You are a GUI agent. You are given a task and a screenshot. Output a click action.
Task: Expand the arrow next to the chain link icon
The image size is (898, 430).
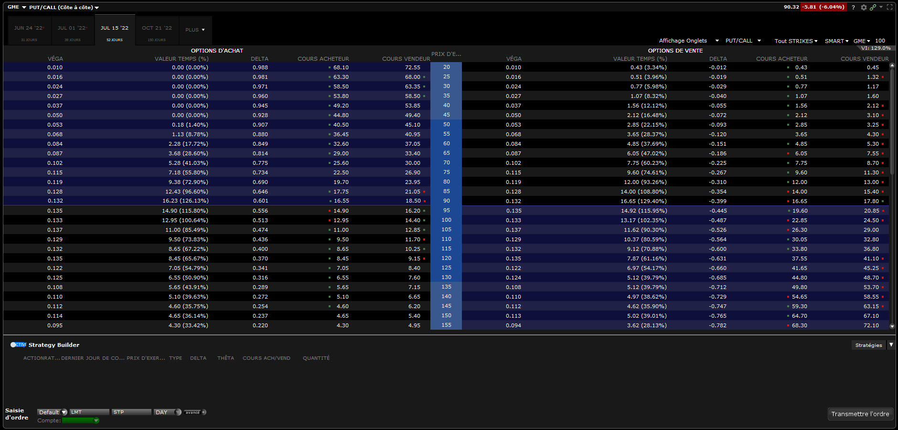tap(881, 7)
